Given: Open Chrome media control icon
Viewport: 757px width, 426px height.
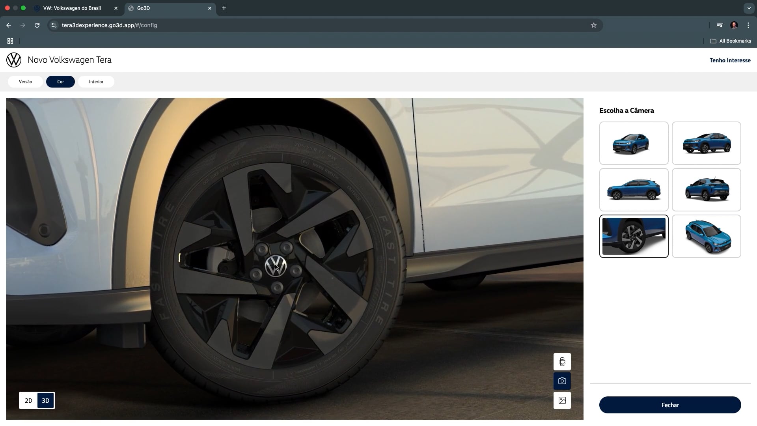Looking at the screenshot, I should pyautogui.click(x=720, y=25).
